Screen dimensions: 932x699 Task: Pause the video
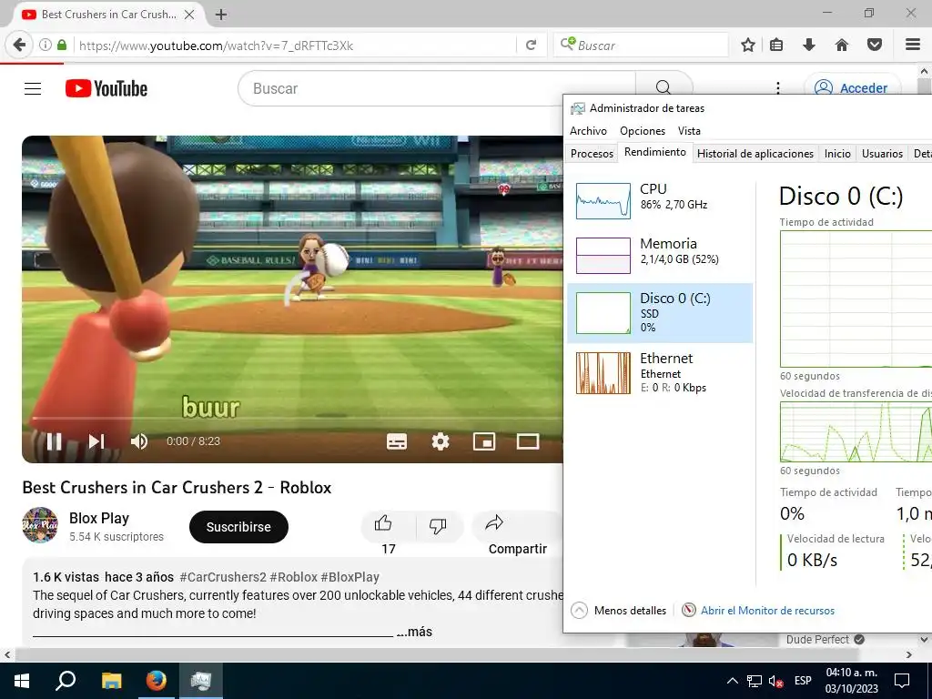(54, 441)
